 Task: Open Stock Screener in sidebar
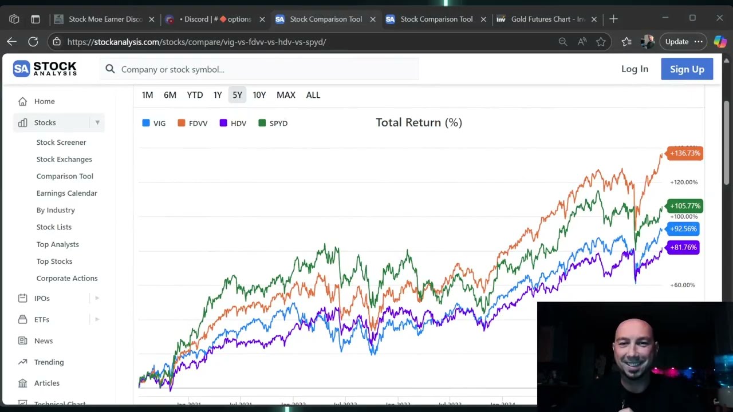[x=61, y=142]
